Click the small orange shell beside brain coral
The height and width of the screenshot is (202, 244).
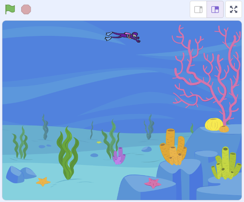(x=224, y=129)
